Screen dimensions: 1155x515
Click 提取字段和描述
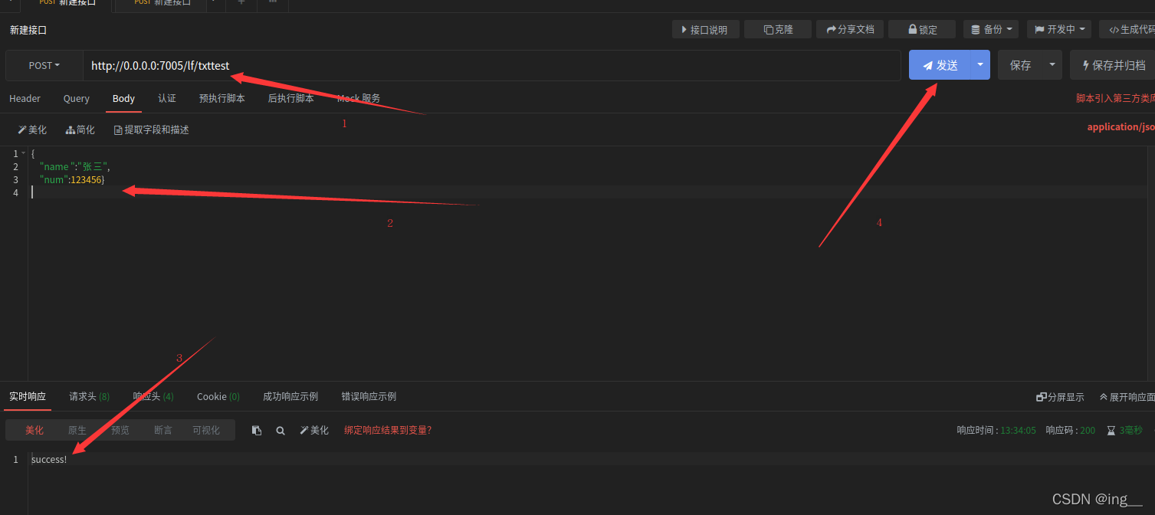pyautogui.click(x=151, y=130)
